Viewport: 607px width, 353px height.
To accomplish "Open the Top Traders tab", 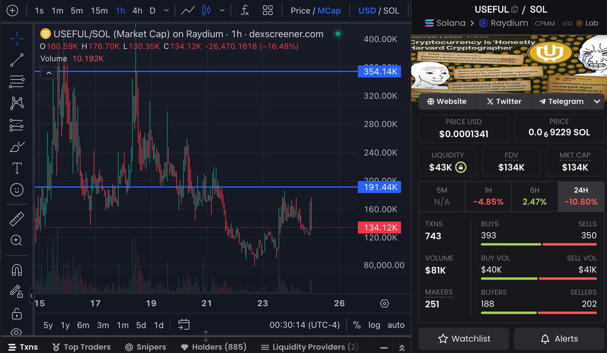I will pyautogui.click(x=81, y=347).
